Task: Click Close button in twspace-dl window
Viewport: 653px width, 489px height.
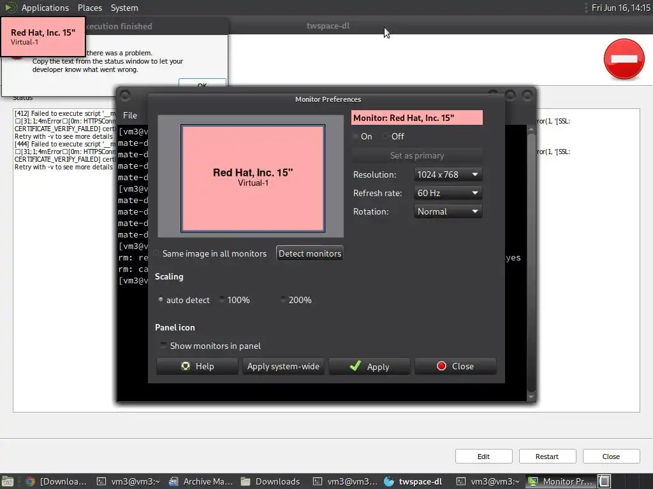Action: pos(611,456)
